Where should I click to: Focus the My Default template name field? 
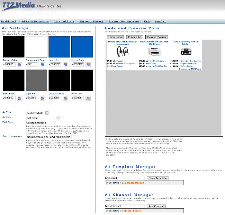click(x=124, y=178)
